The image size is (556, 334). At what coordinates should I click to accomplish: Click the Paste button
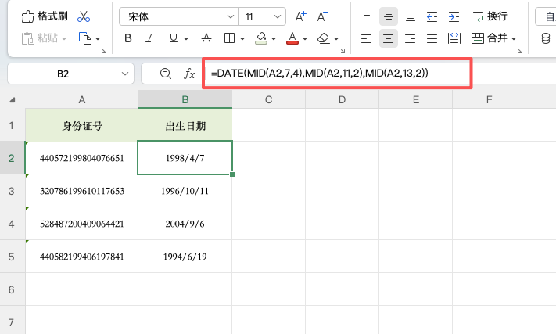40,38
